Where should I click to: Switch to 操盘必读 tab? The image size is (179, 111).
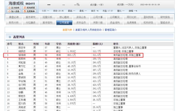[x=14, y=17]
